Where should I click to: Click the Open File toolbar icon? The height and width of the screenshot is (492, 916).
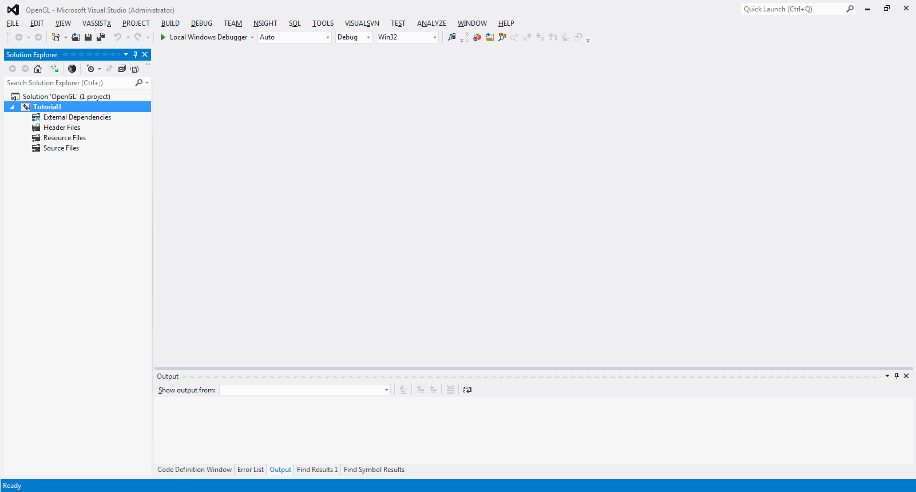(76, 37)
